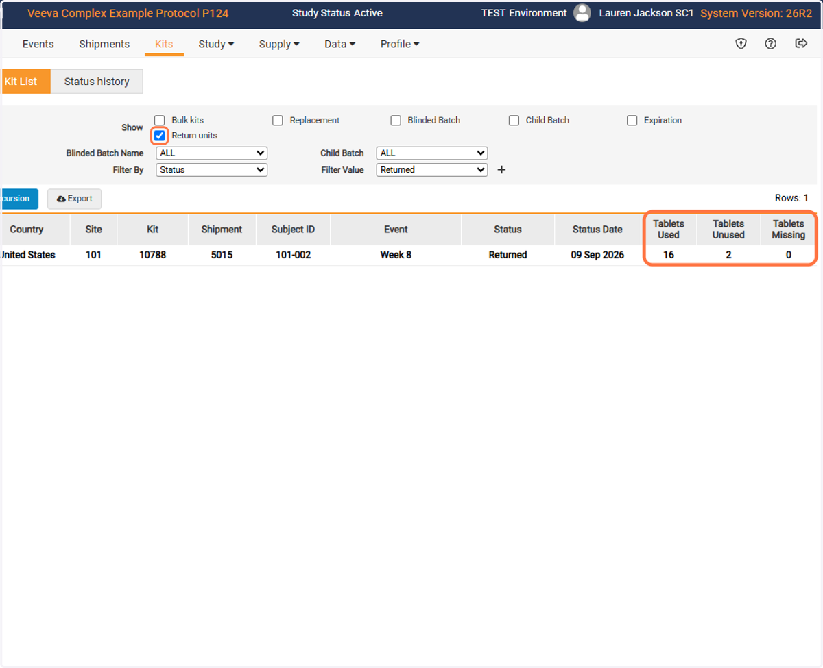Sort by the Subject ID column header
This screenshot has height=668, width=823.
(293, 230)
